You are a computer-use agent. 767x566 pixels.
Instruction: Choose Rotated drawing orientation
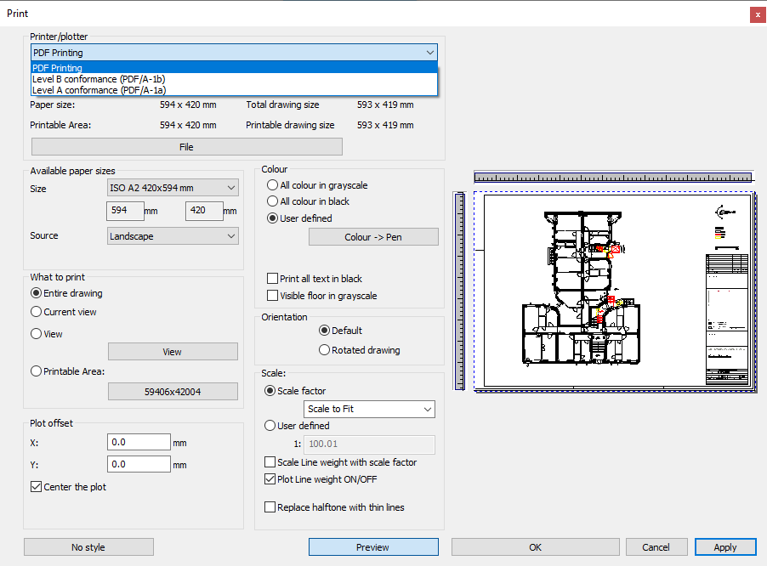tap(324, 350)
